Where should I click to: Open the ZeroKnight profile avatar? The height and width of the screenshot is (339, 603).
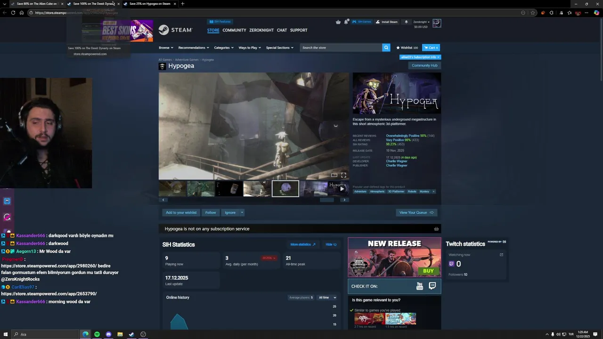point(437,23)
